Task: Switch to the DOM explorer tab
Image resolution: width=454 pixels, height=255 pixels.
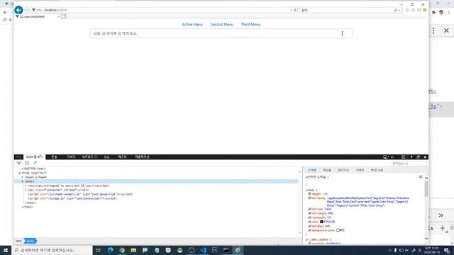Action: (34, 157)
